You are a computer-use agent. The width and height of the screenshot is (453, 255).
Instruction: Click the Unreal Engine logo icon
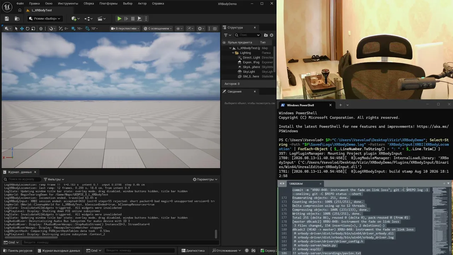7,7
